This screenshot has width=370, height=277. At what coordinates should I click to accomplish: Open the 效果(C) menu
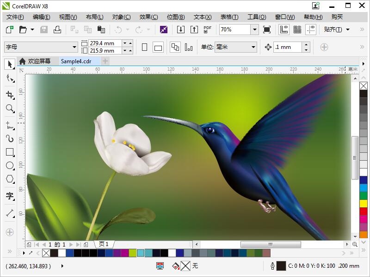coord(148,17)
